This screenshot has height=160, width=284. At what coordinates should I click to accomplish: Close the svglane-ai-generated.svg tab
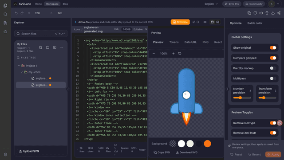pyautogui.click(x=146, y=29)
